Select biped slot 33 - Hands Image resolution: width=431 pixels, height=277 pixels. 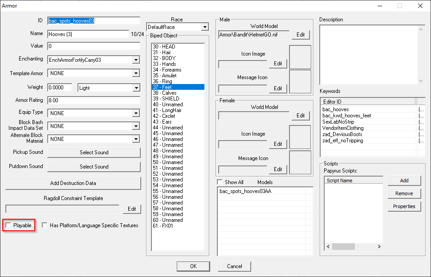click(x=178, y=64)
